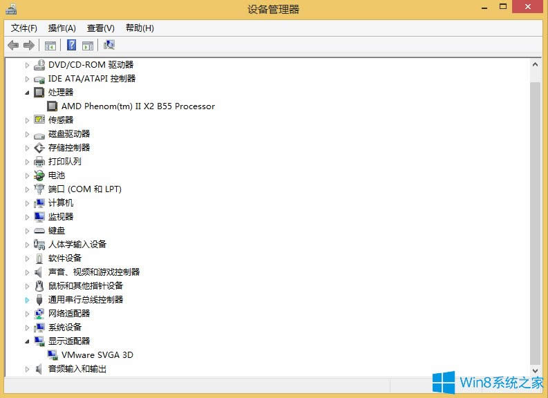
Task: Click the 软件设备 software device icon
Action: tap(39, 258)
